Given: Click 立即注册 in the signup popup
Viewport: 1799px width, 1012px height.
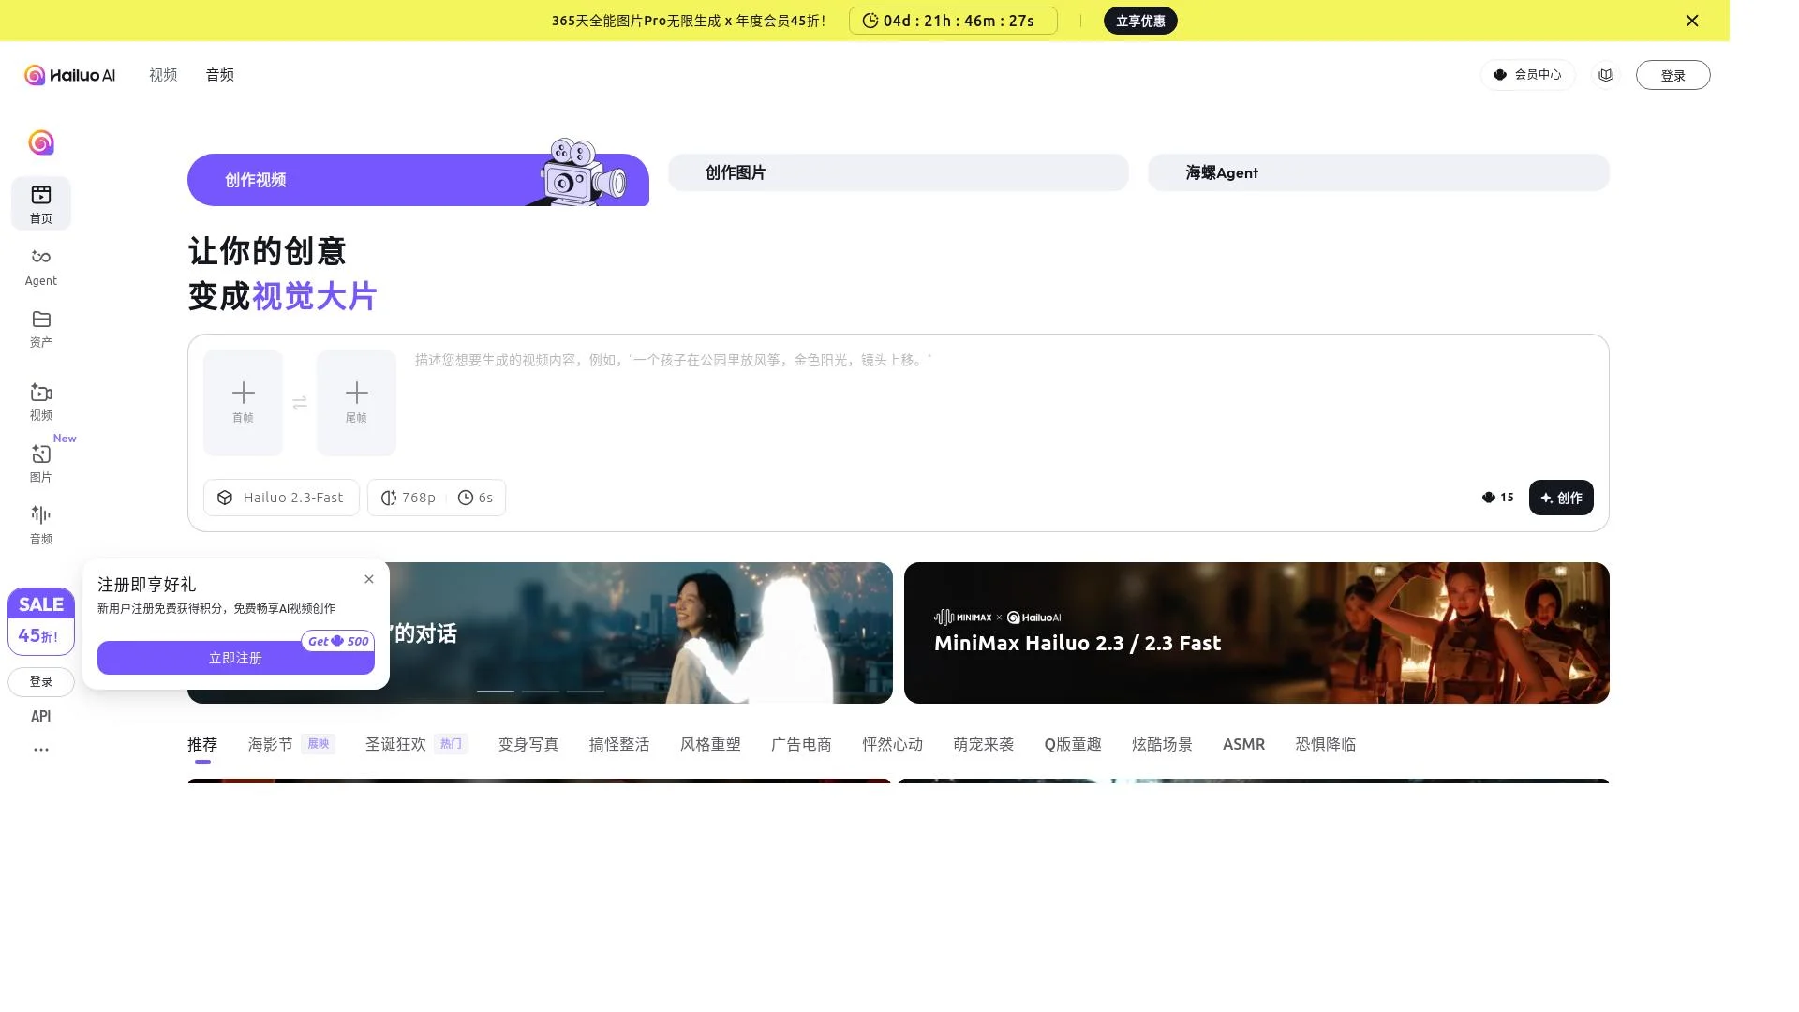Looking at the screenshot, I should click(x=235, y=658).
